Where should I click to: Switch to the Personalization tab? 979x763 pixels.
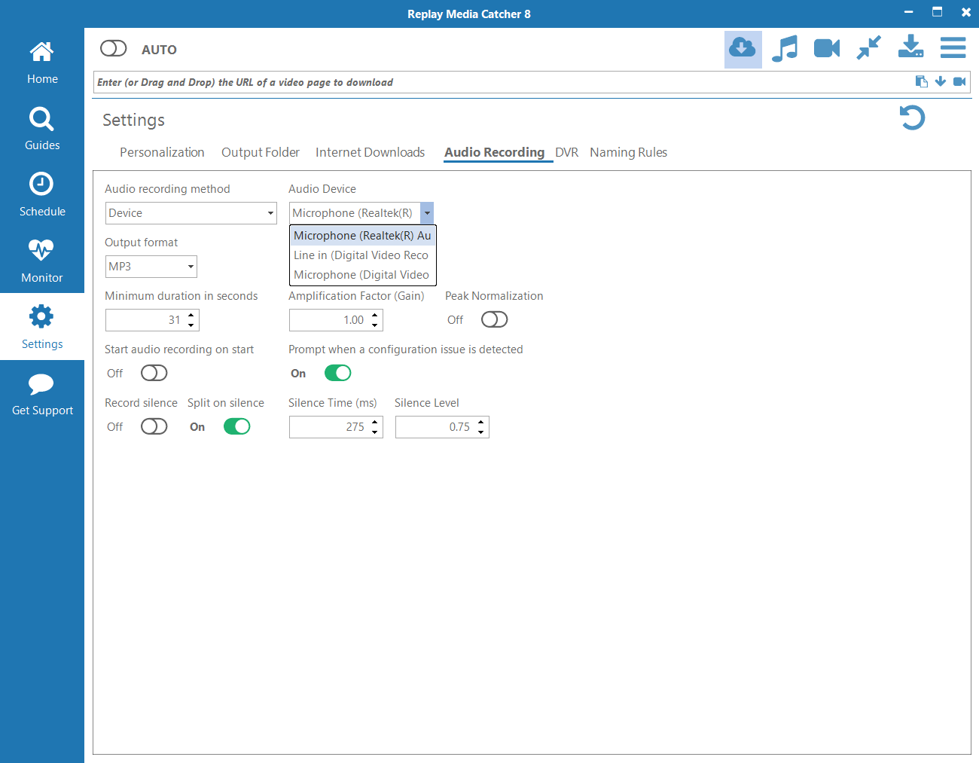[x=162, y=152]
